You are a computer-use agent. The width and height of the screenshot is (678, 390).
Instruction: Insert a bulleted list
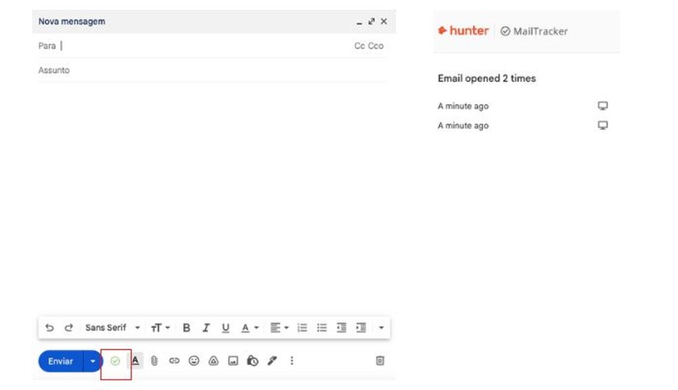(322, 328)
